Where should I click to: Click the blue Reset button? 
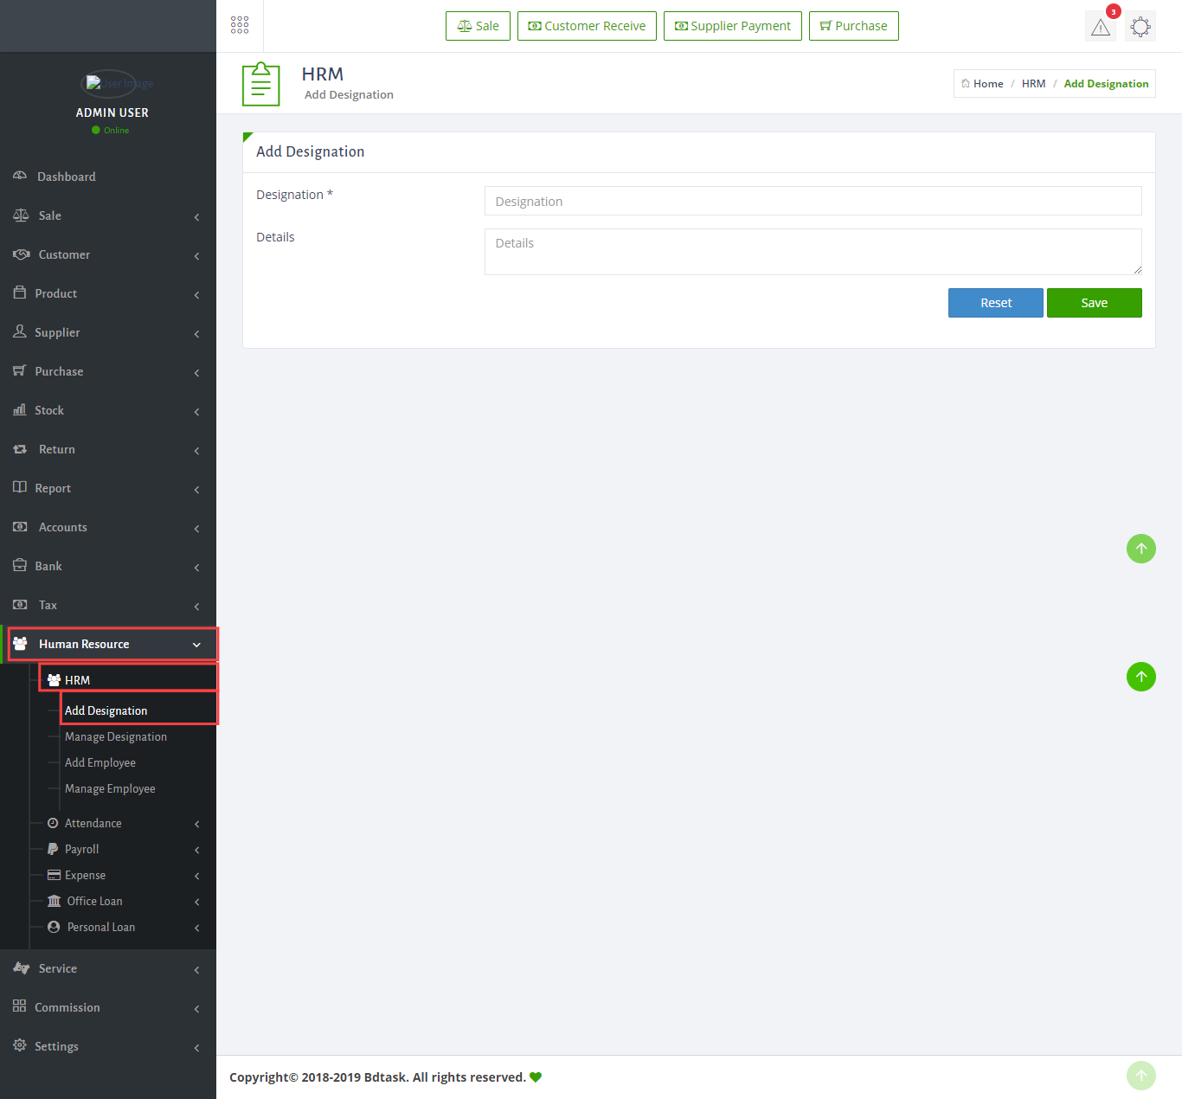click(995, 303)
